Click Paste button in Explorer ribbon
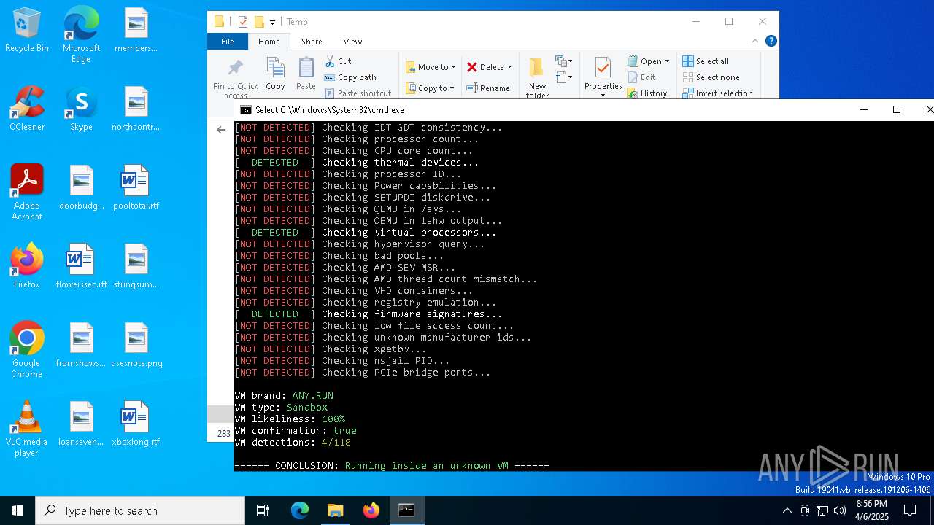 306,74
